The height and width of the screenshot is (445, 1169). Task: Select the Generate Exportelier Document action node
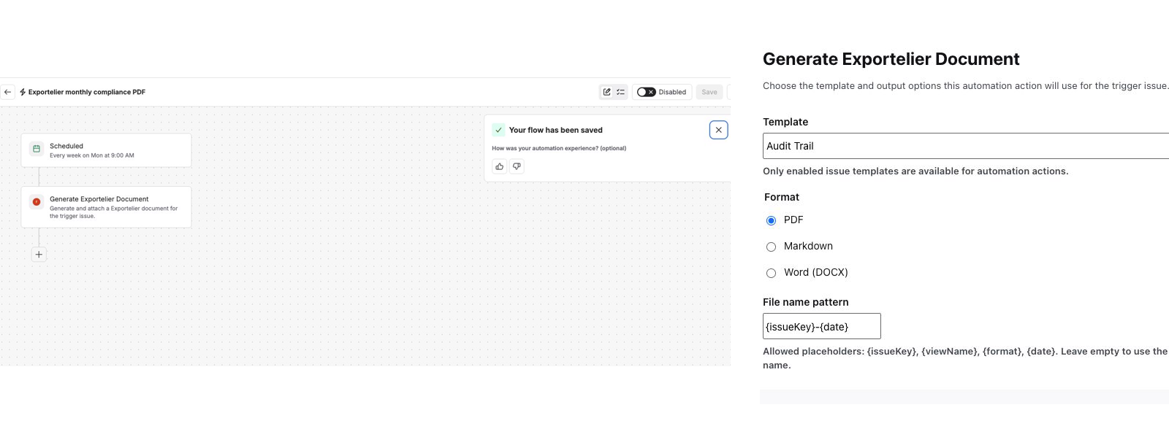107,207
